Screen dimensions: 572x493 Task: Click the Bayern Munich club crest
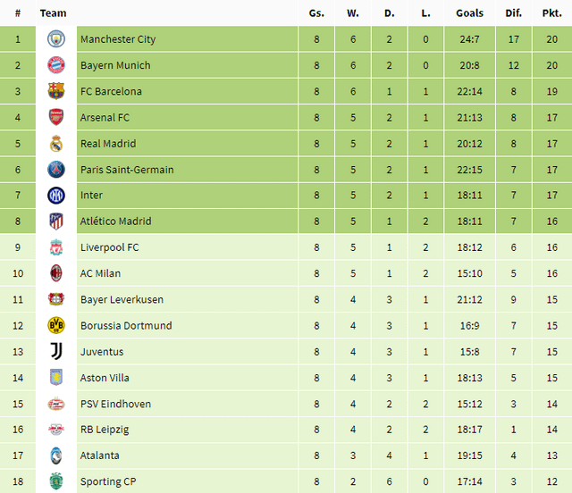(56, 65)
